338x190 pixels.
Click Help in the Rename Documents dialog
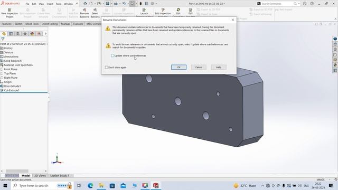pos(219,67)
